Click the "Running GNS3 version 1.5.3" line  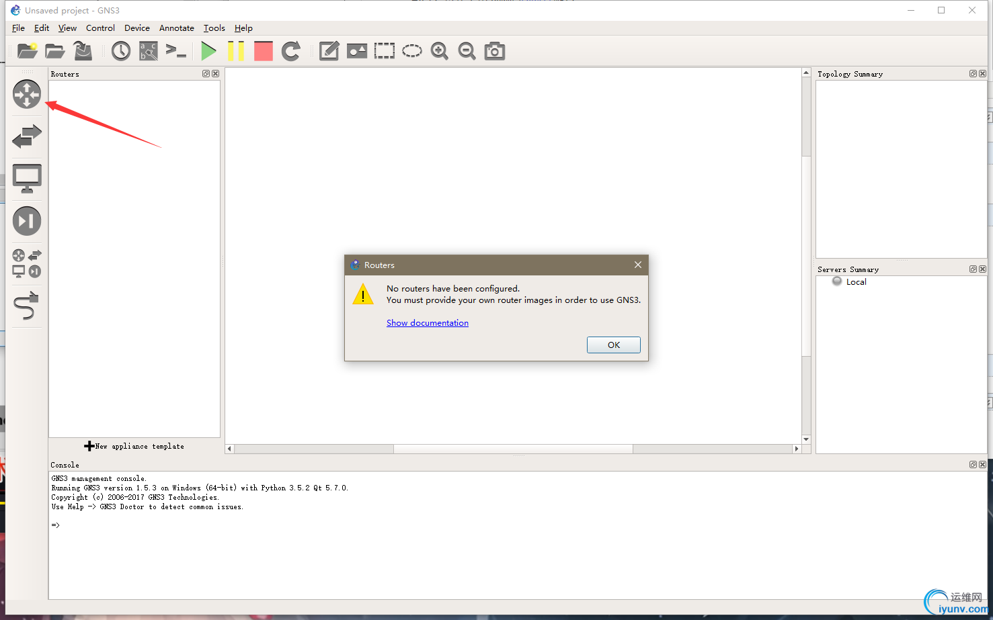click(x=200, y=488)
